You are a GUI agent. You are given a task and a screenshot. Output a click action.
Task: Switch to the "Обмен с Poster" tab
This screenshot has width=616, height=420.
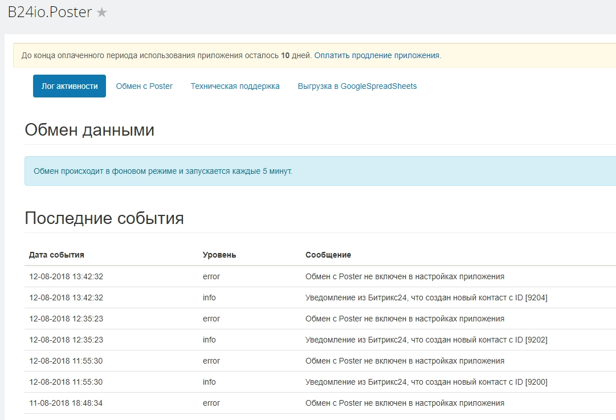click(144, 86)
